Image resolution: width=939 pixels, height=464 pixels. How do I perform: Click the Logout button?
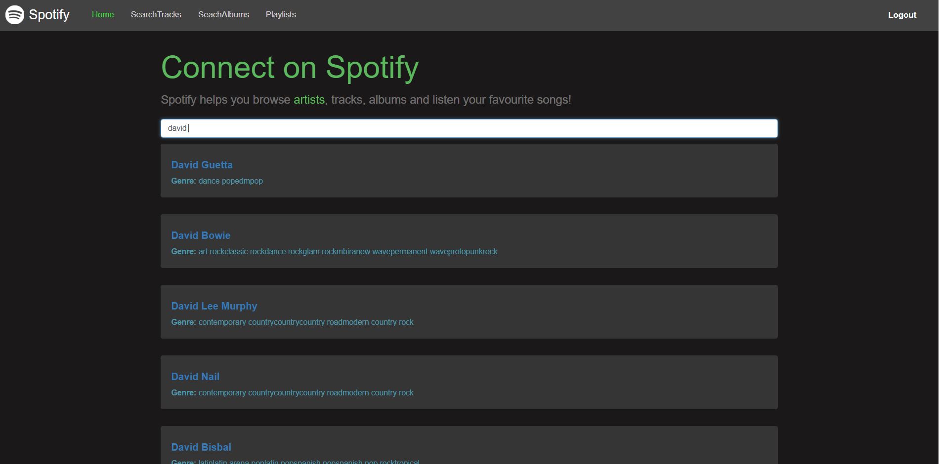click(902, 15)
